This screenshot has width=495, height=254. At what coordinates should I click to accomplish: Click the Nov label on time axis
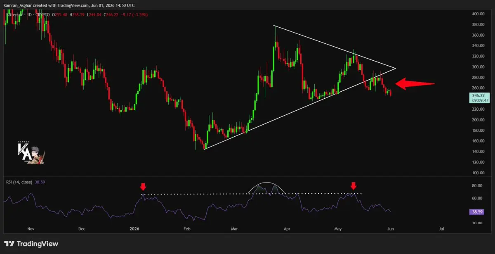click(31, 228)
